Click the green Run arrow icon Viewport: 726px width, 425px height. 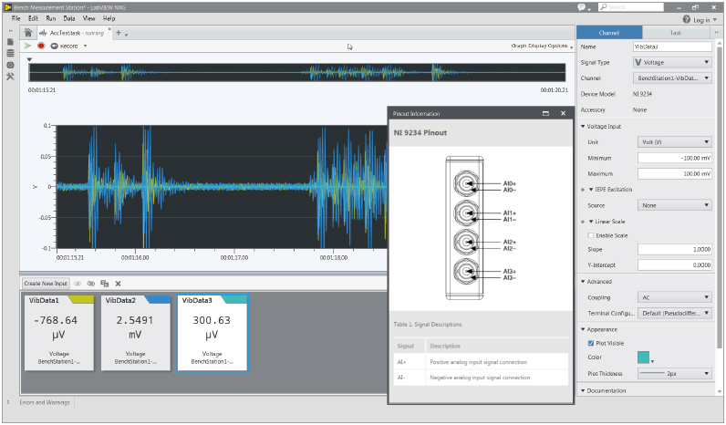[x=28, y=46]
